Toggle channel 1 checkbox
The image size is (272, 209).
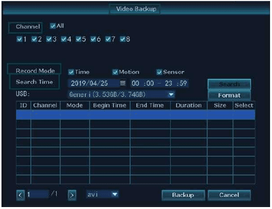(x=19, y=39)
